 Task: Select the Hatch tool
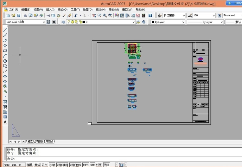[x=5, y=102]
